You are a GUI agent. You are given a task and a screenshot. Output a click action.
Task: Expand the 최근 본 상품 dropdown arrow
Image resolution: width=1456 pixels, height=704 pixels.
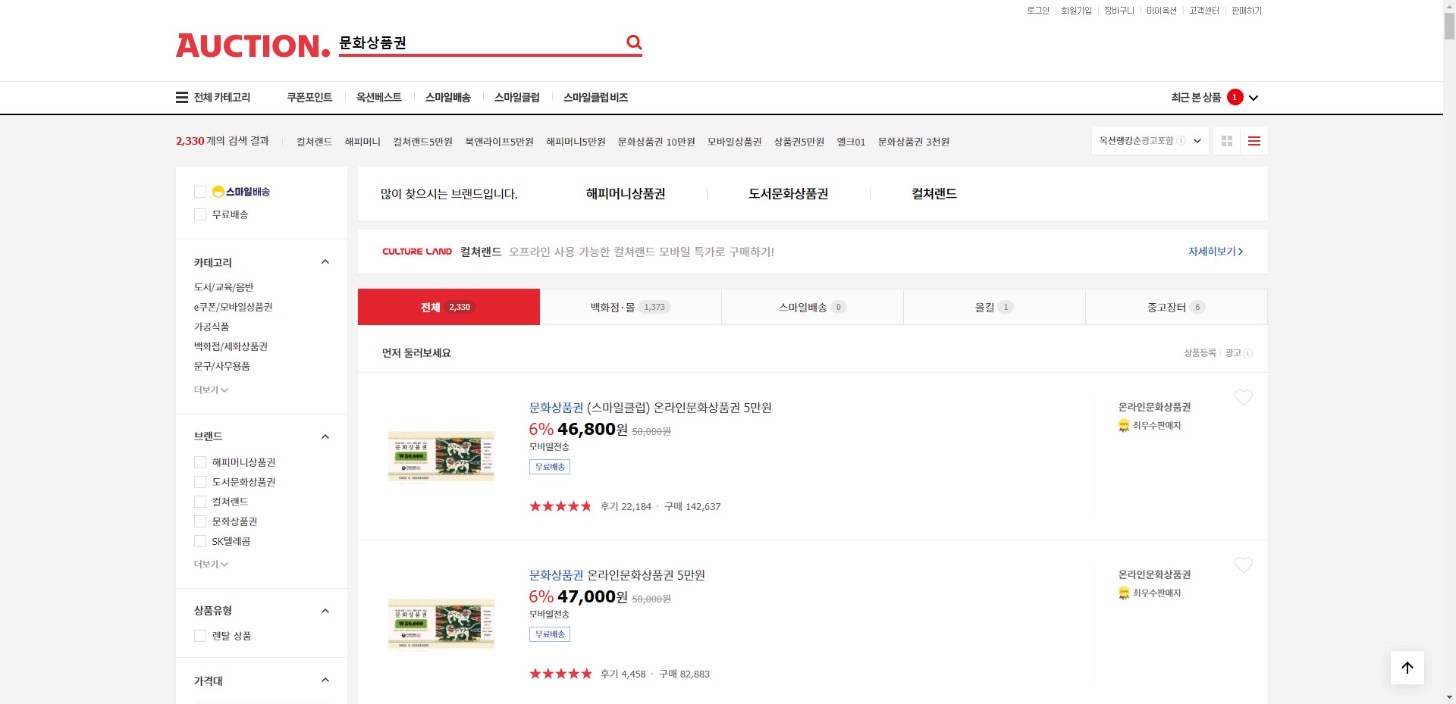[x=1254, y=98]
